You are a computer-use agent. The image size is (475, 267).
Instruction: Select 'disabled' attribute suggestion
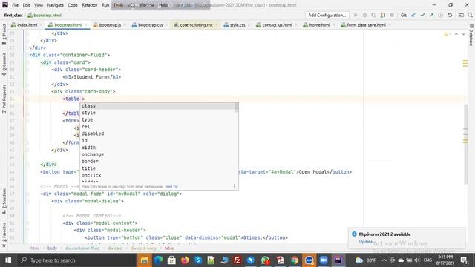pos(157,133)
